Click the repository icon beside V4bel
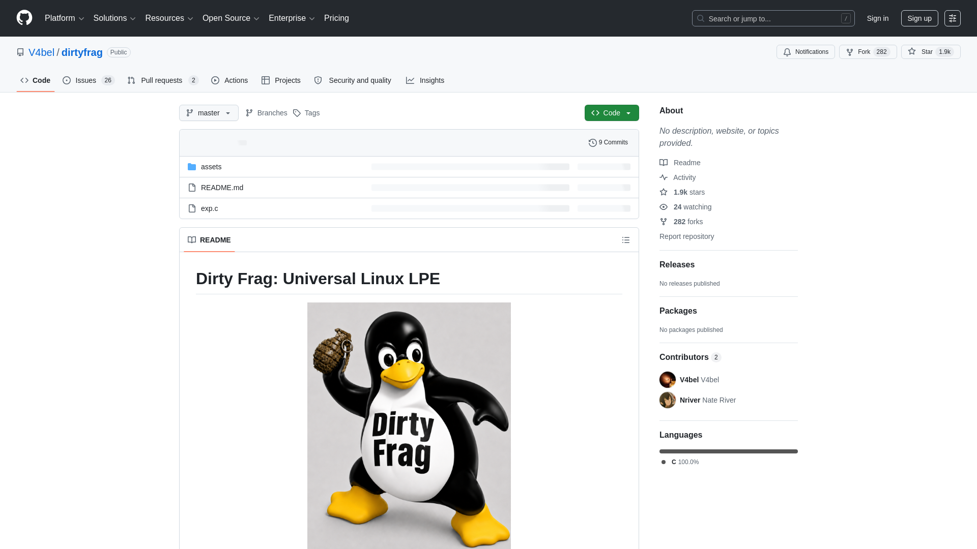977x549 pixels. pos(20,52)
